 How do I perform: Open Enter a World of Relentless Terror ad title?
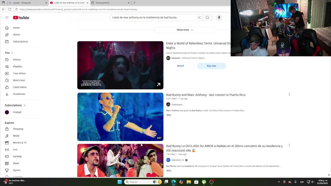198,45
